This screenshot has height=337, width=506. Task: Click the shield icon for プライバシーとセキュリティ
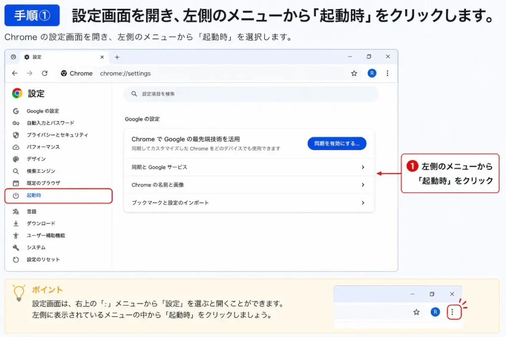point(16,135)
